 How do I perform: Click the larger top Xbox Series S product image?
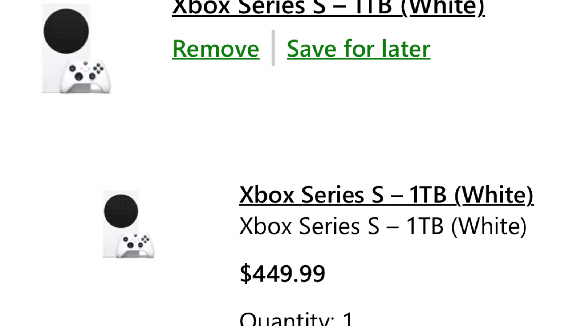point(76,49)
